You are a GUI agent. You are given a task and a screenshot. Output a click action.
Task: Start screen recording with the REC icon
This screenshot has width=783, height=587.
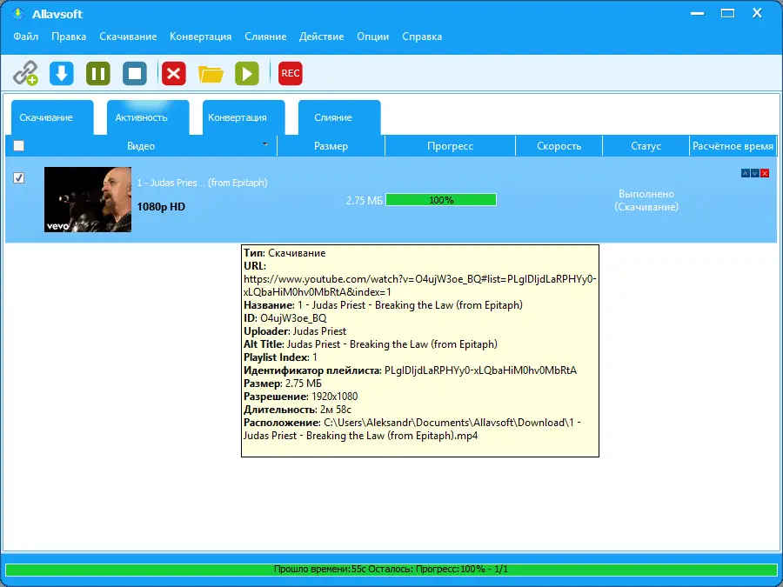point(290,73)
